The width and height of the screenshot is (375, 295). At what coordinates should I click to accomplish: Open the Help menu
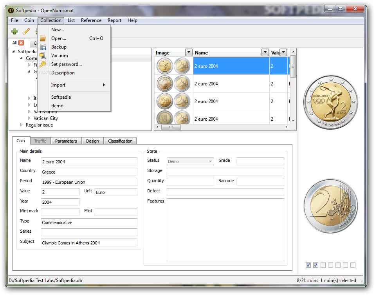click(132, 20)
